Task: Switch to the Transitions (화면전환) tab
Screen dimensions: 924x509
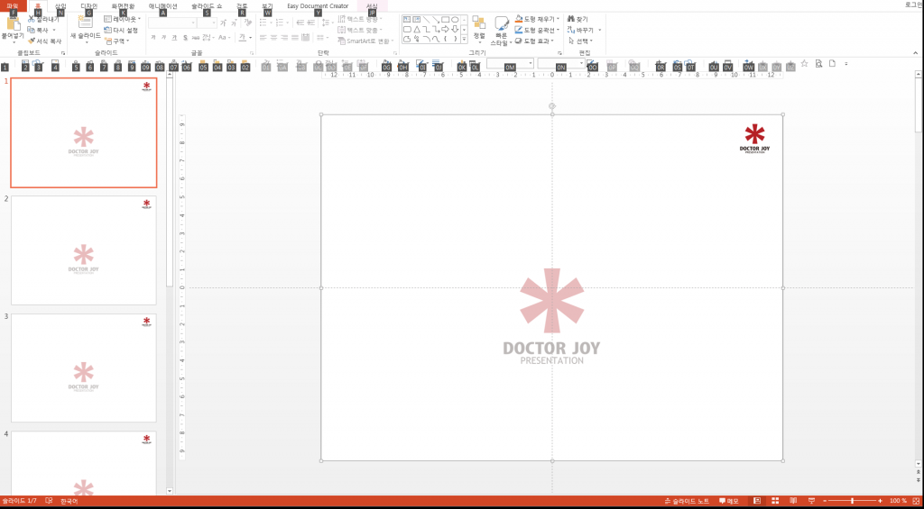Action: (123, 6)
